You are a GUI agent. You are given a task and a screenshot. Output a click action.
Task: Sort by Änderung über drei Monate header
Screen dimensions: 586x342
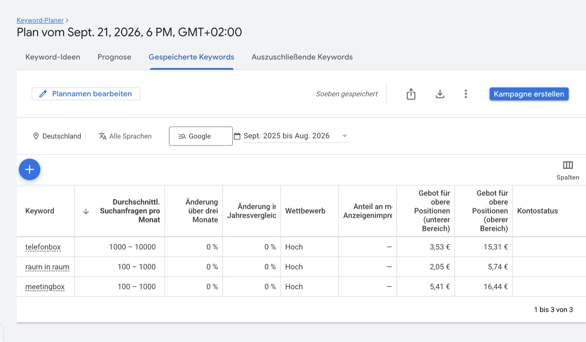[201, 211]
